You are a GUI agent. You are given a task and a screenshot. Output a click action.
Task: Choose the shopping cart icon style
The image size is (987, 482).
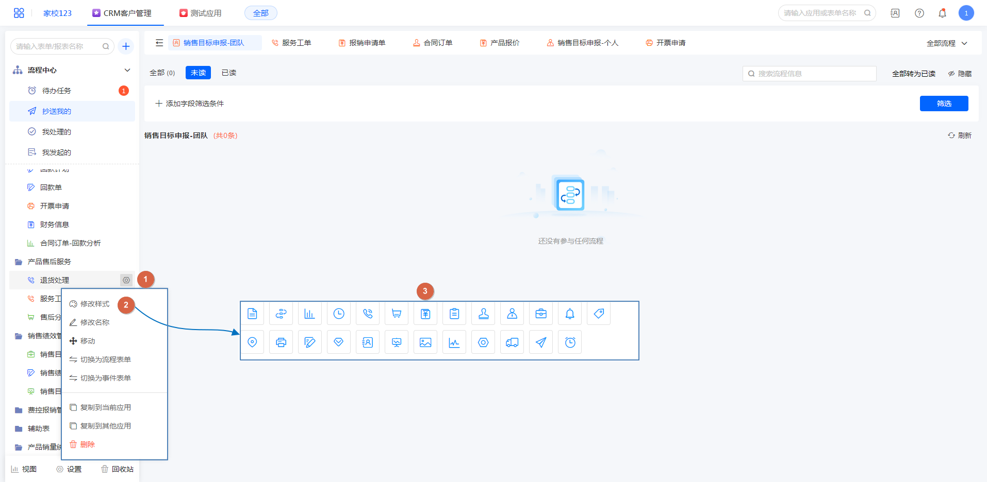pyautogui.click(x=396, y=314)
